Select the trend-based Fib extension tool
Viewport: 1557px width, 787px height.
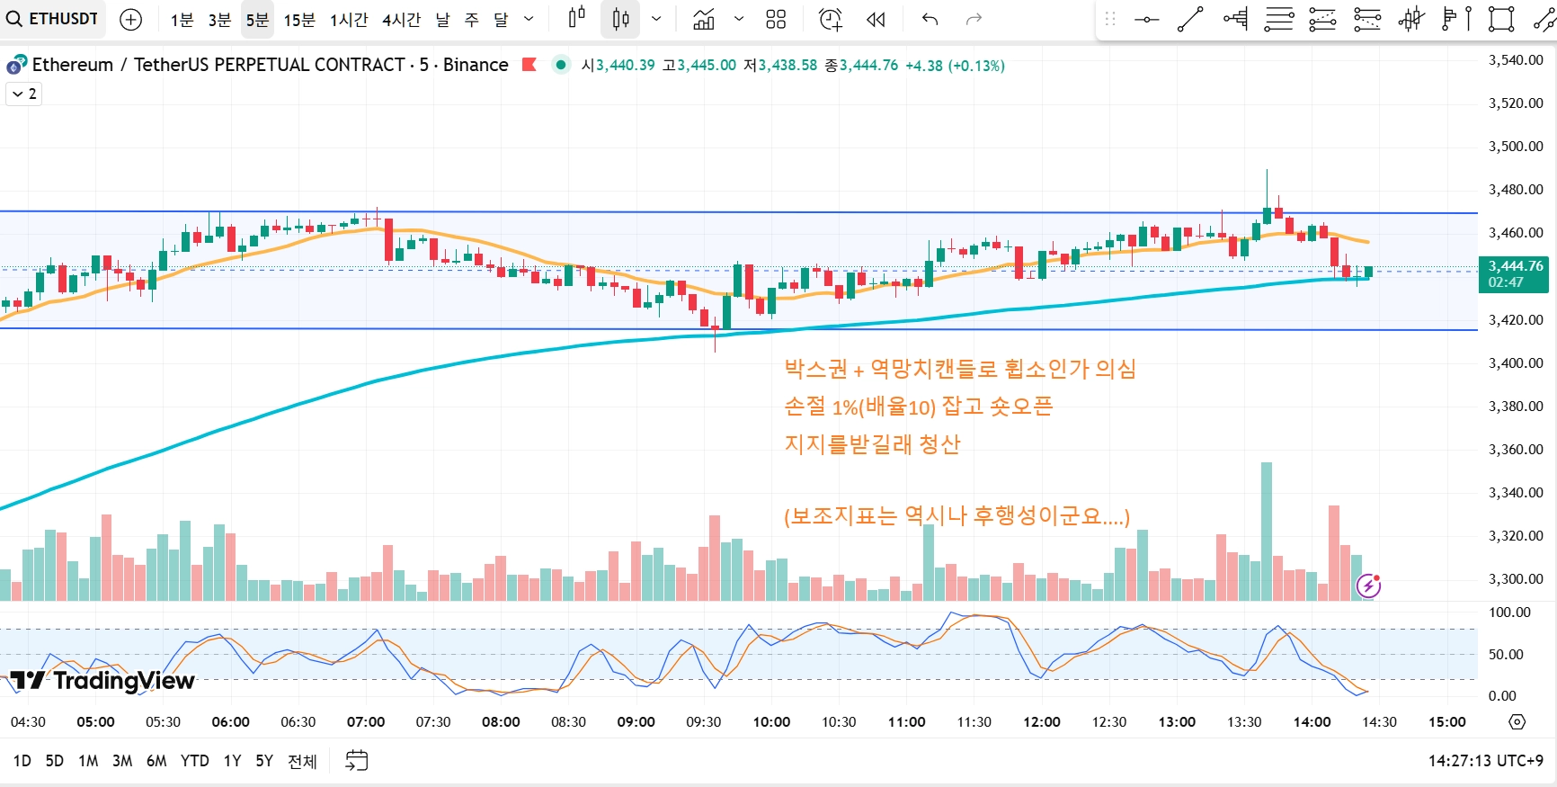click(1322, 19)
